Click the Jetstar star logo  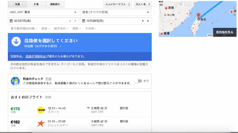(x=41, y=123)
